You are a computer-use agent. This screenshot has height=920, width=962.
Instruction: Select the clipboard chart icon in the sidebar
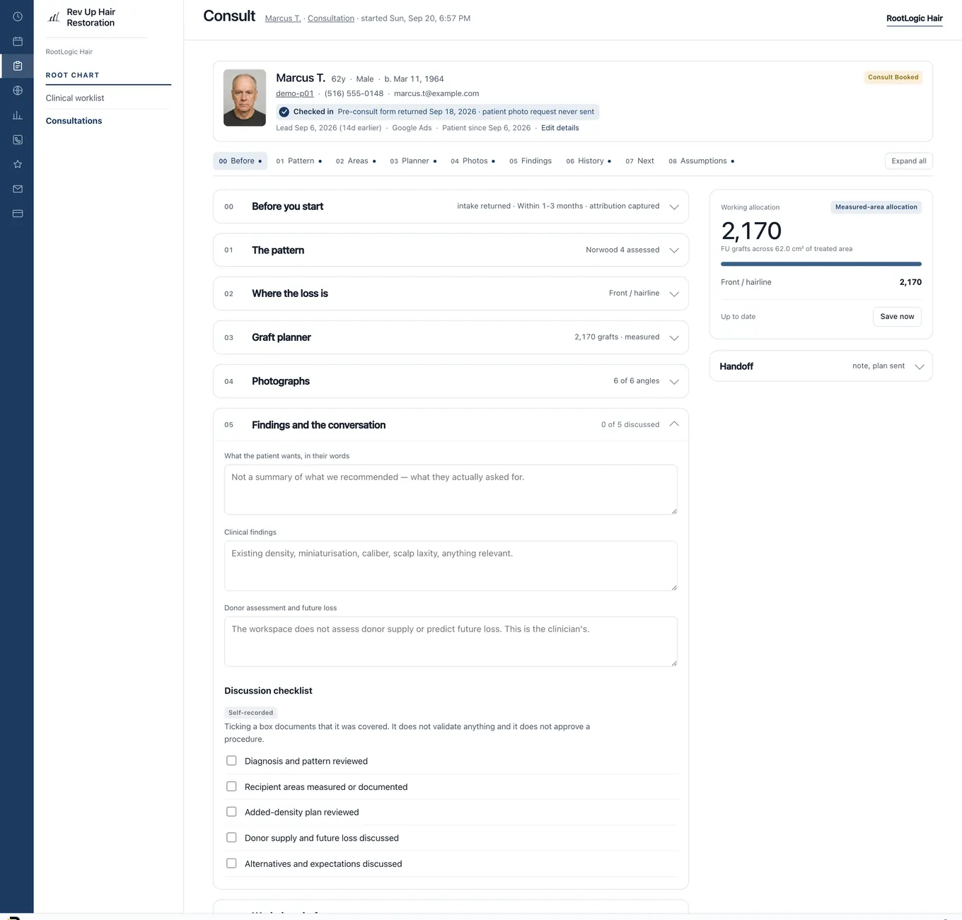(18, 66)
